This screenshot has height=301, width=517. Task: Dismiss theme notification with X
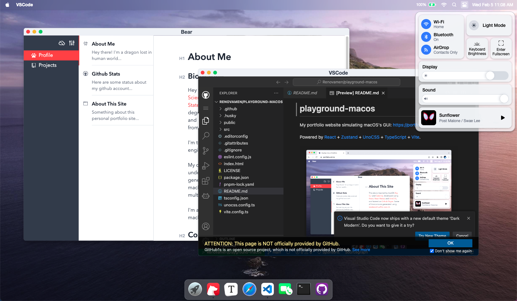click(468, 218)
